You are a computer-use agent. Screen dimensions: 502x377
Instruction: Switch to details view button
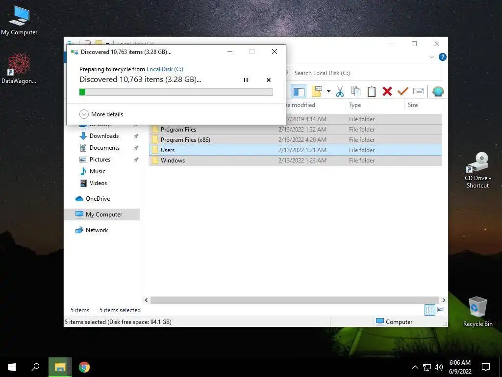click(x=430, y=310)
